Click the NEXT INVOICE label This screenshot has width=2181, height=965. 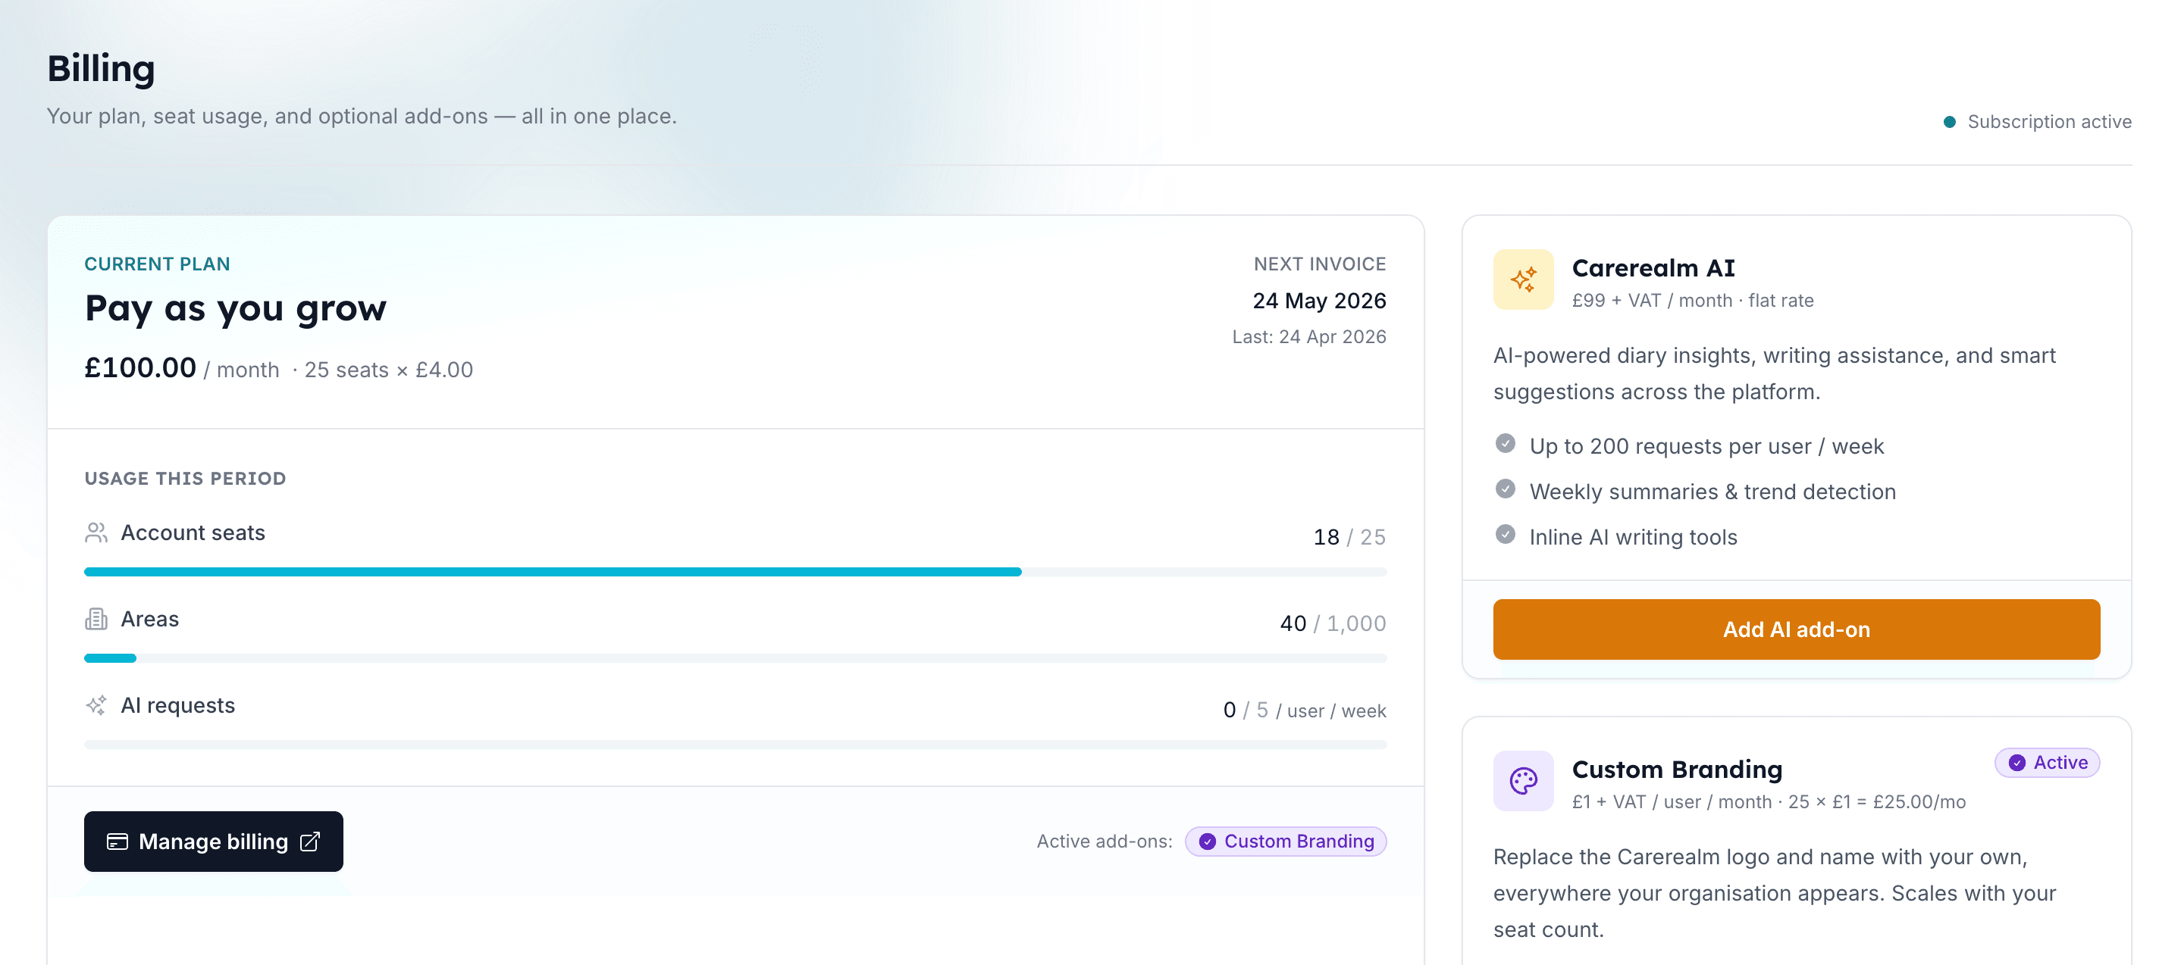(x=1319, y=264)
